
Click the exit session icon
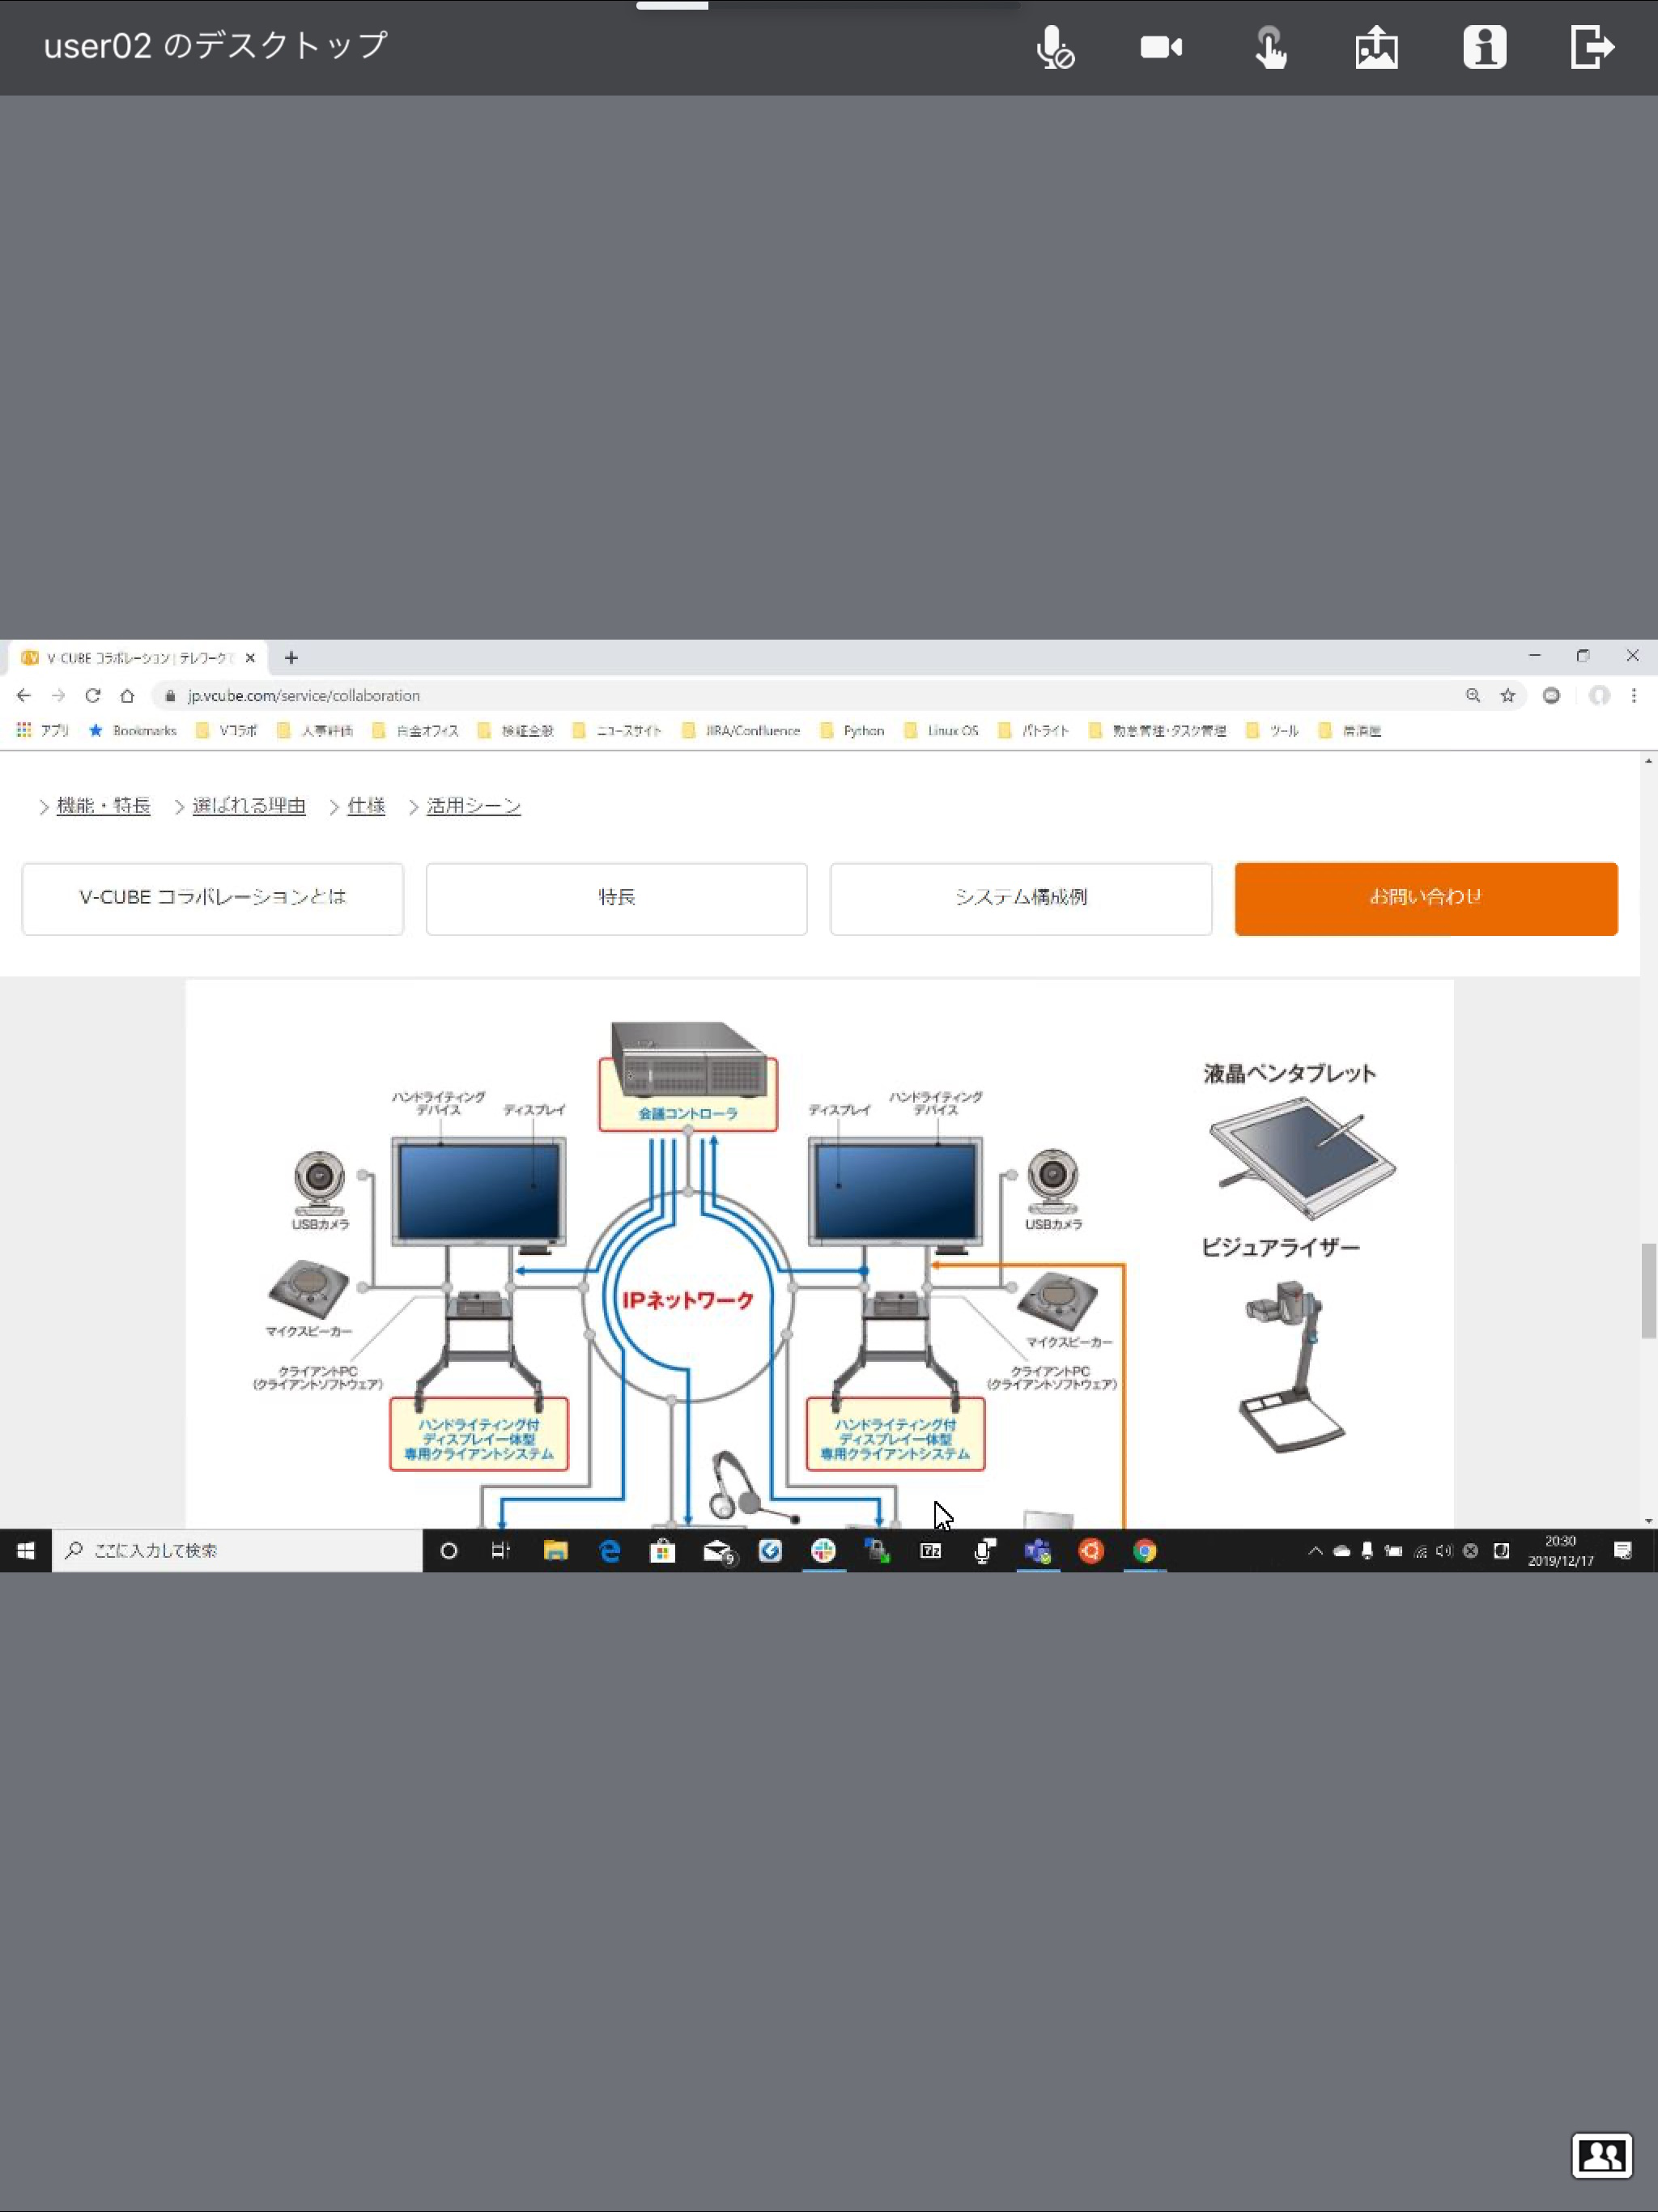pyautogui.click(x=1591, y=47)
